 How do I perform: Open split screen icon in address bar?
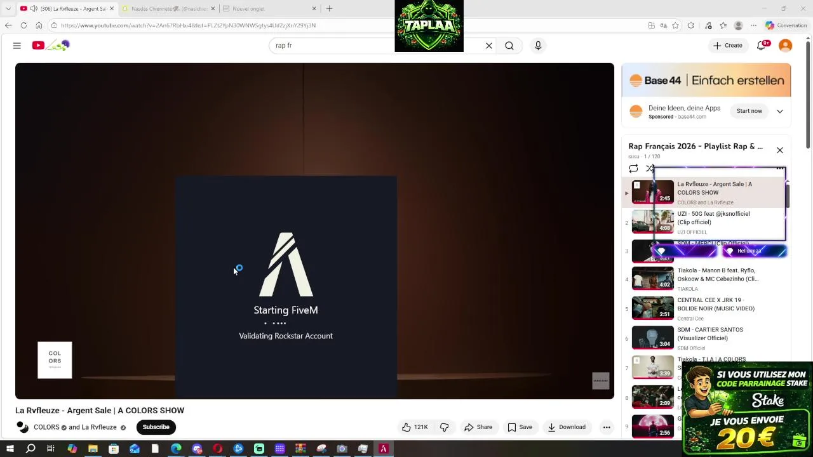[652, 25]
